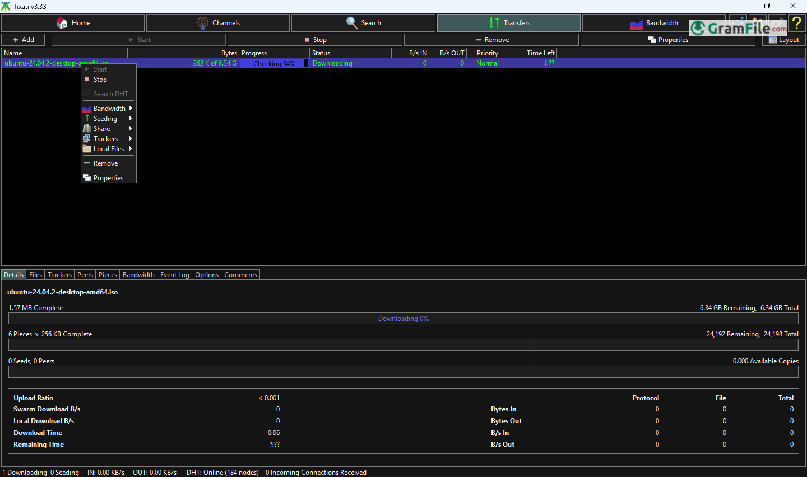
Task: Open the main Bandwidth graph icon
Action: pyautogui.click(x=637, y=24)
